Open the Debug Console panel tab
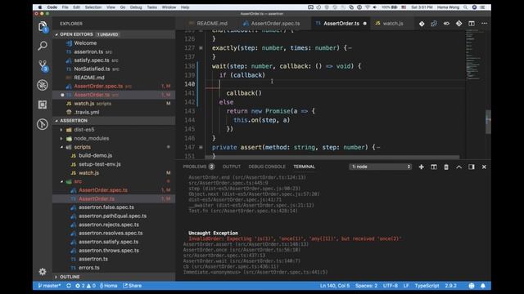Viewport: 524px width, 294px height. coord(267,167)
